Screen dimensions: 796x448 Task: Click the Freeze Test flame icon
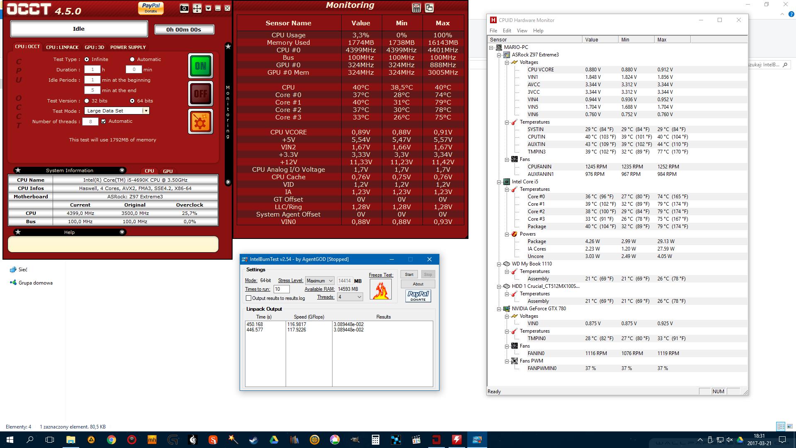pyautogui.click(x=381, y=289)
